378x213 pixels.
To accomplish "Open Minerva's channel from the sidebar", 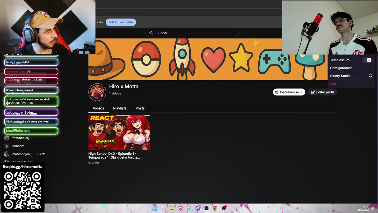I will (18, 146).
